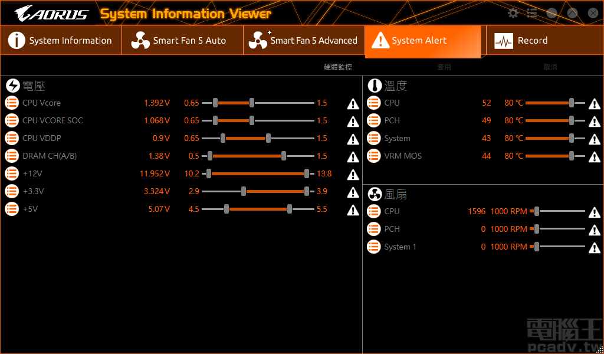
Task: Click the PCH temperature list icon
Action: [373, 120]
